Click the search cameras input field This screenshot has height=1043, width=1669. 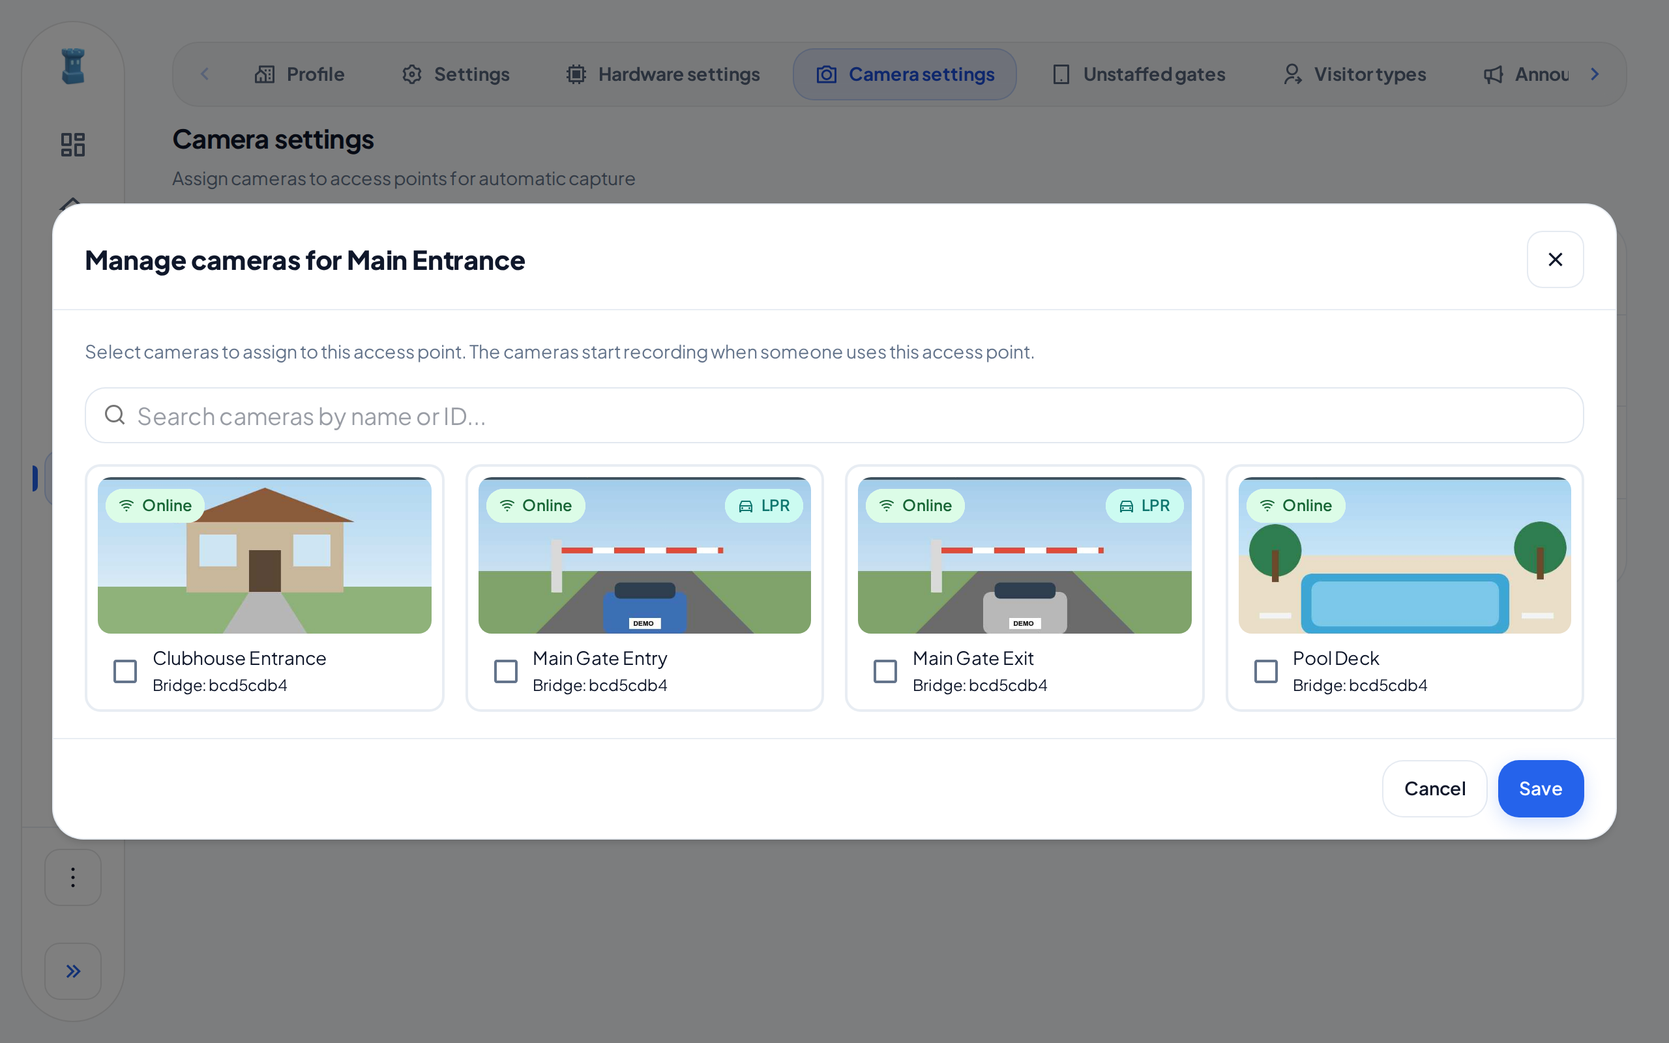(834, 415)
